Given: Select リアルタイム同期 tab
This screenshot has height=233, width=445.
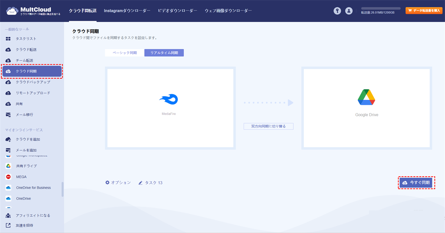Looking at the screenshot, I should click(164, 53).
